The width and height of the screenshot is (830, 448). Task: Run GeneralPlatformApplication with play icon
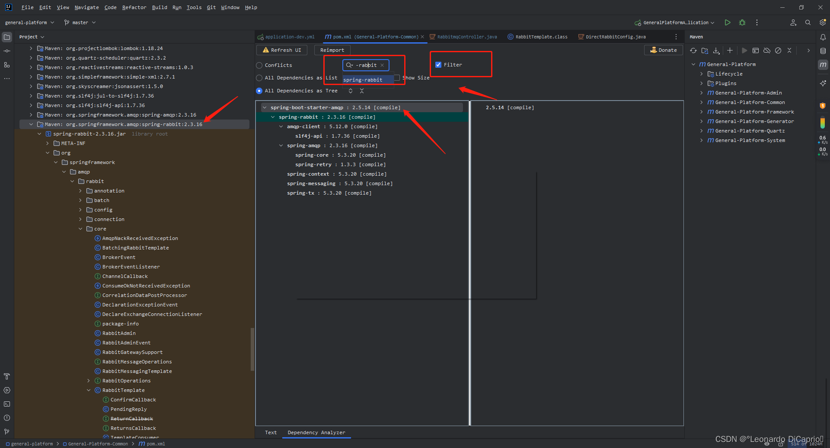coord(728,22)
